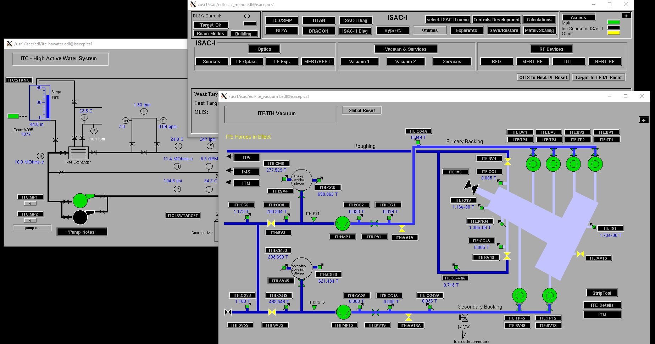Image resolution: width=655 pixels, height=344 pixels.
Task: Click the BL2A Current status field
Action: 250,23
